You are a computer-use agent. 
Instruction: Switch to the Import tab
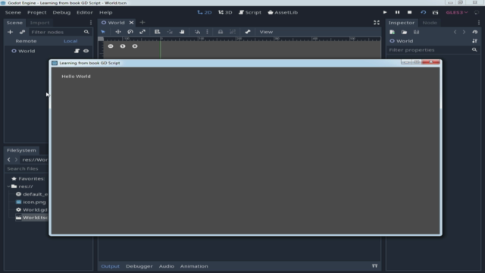[39, 23]
